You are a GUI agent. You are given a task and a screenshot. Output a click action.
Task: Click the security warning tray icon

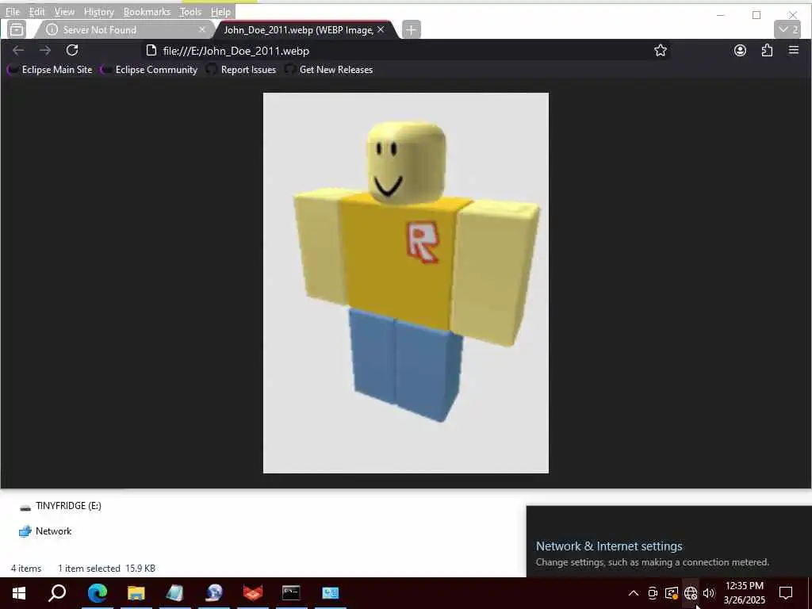pos(672,593)
